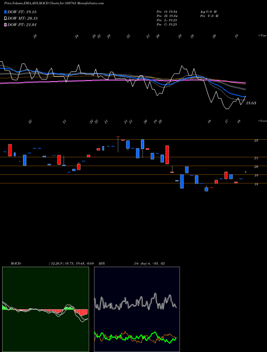Click the 18.63 last price label

click(251, 103)
